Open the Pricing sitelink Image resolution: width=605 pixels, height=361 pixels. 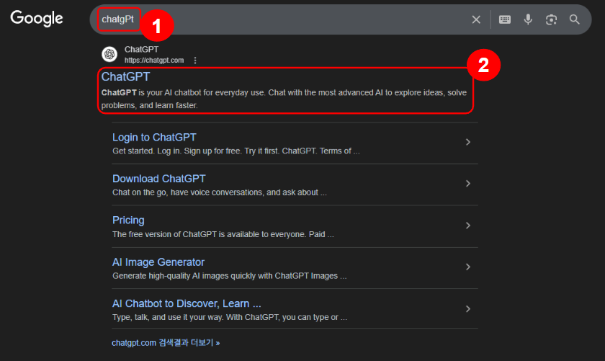[x=128, y=220]
